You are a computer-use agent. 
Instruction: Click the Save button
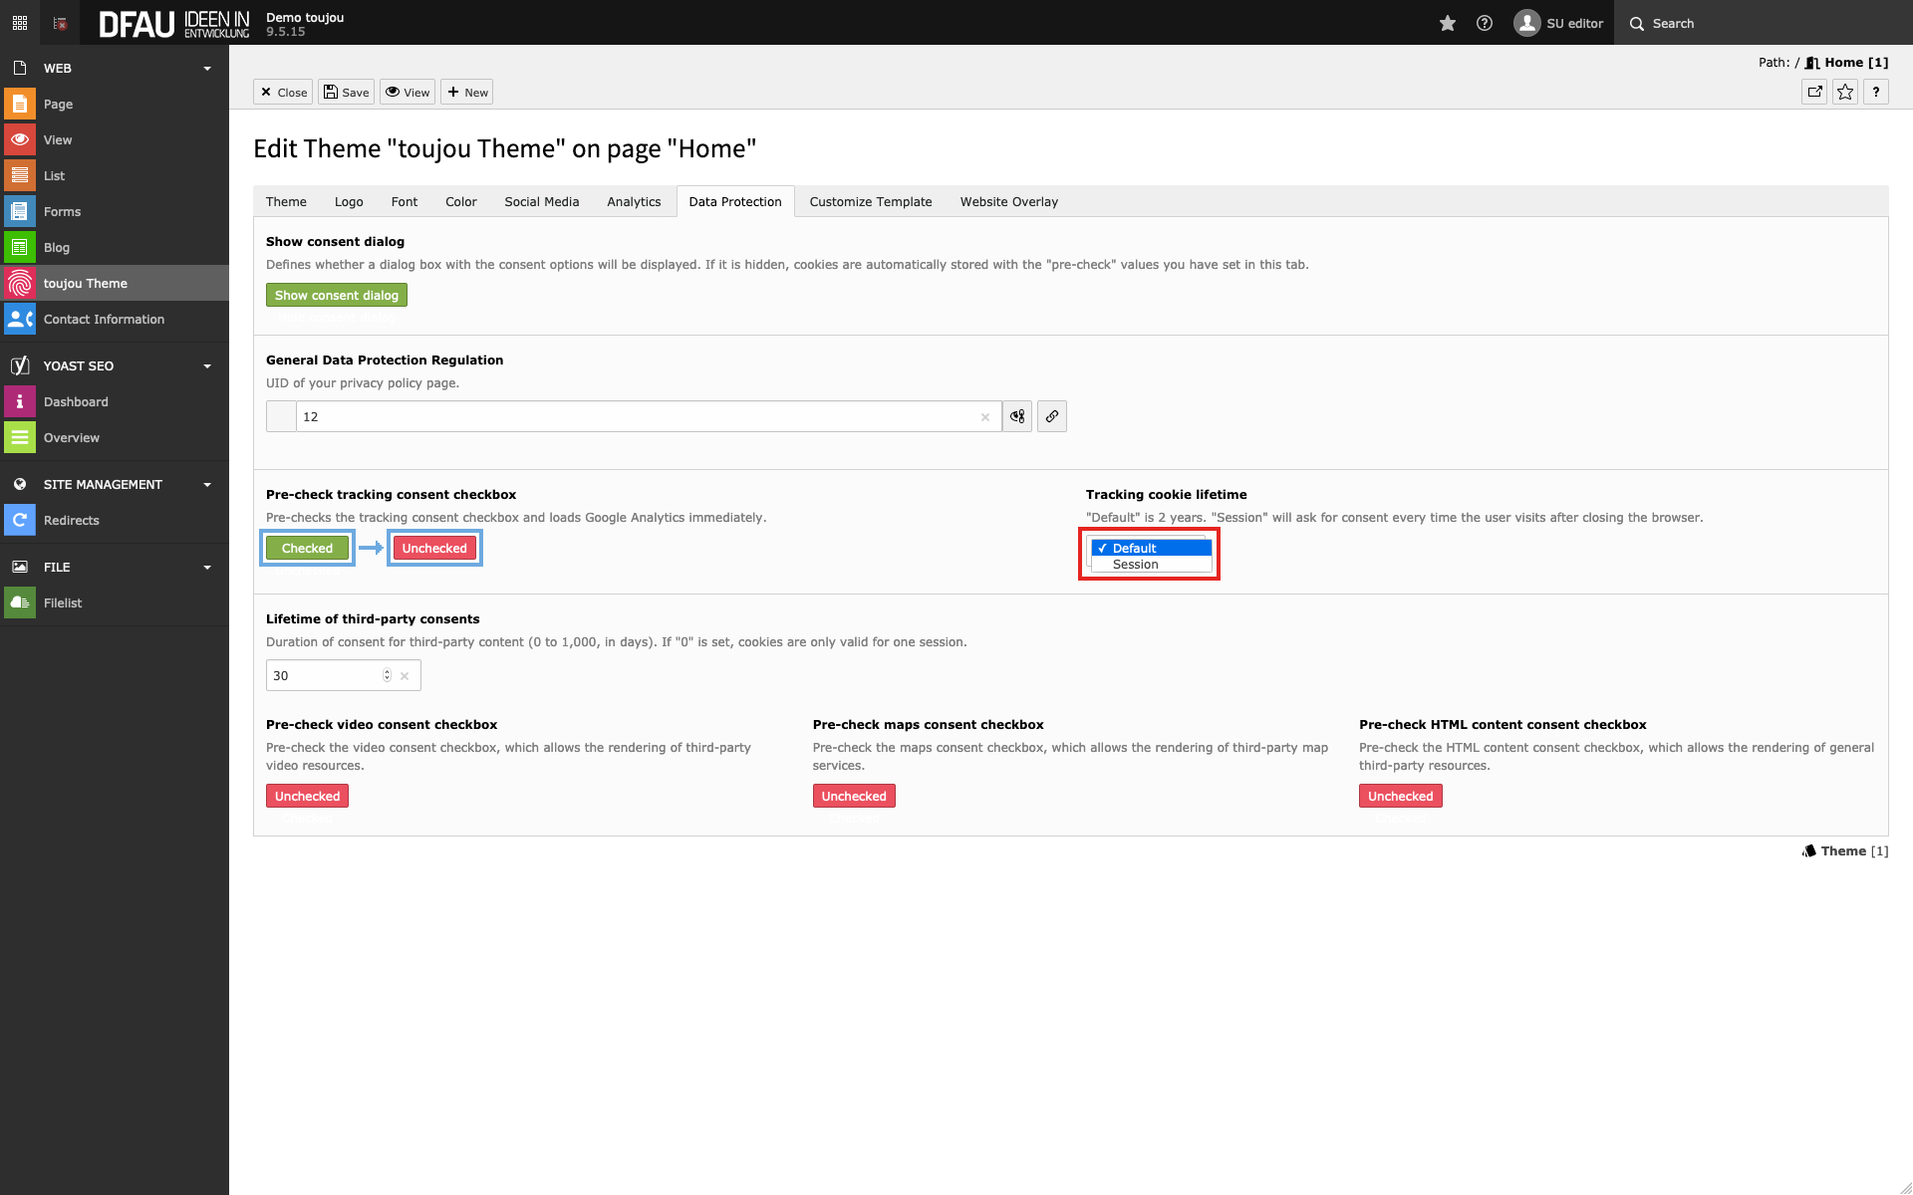click(x=346, y=92)
